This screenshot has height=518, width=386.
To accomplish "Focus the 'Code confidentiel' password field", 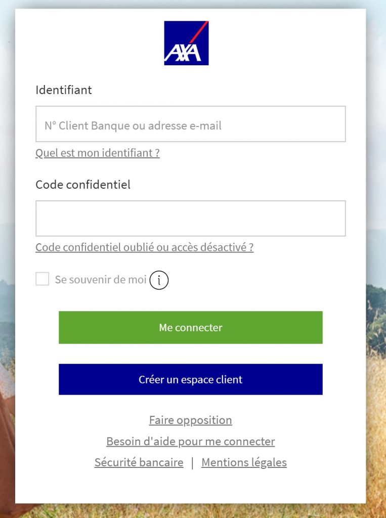I will (x=191, y=218).
